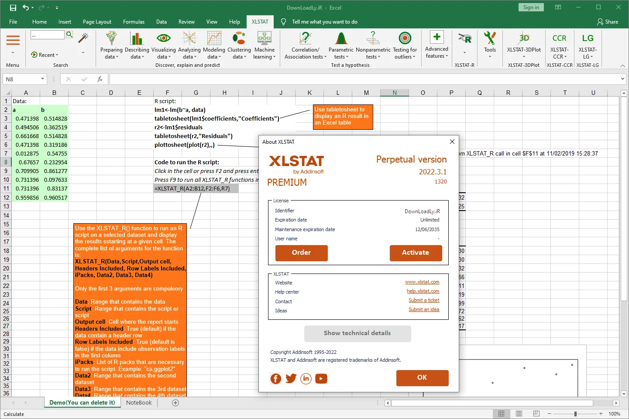The image size is (629, 419).
Task: Click the magic wand icon
Action: (x=83, y=38)
